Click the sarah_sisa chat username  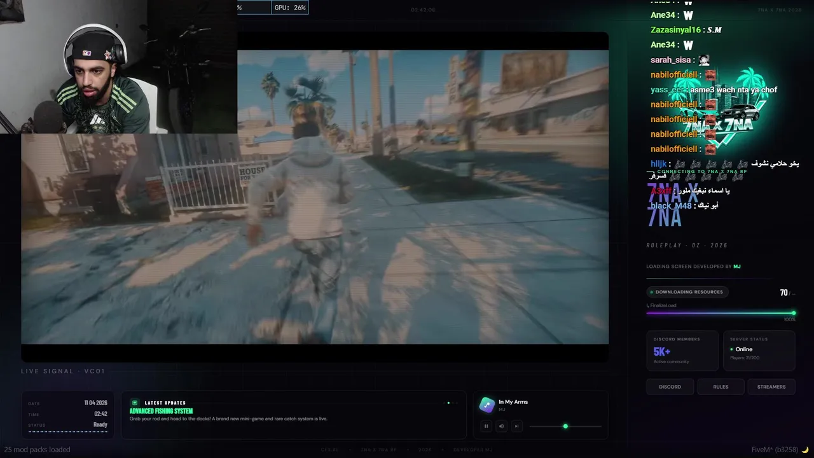click(672, 60)
